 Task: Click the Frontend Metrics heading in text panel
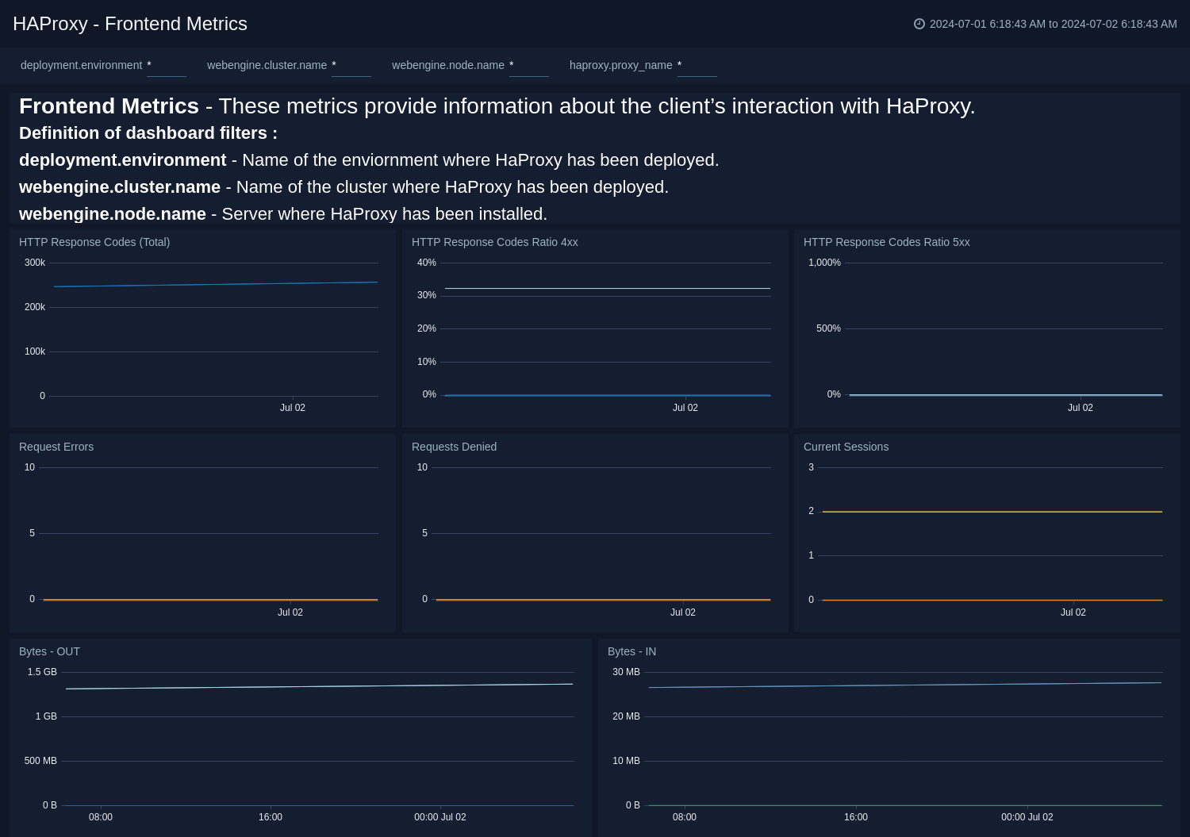point(109,106)
